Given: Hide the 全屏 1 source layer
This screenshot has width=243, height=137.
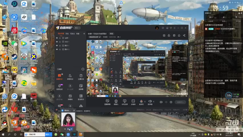Looking at the screenshot, I should click(x=57, y=38).
